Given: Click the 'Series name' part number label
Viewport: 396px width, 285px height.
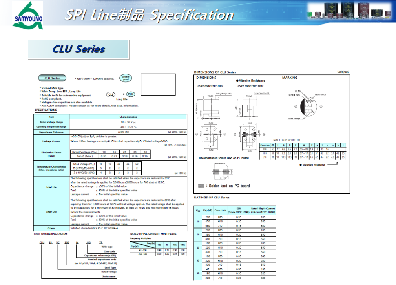Looking at the screenshot, I should coord(109,276).
